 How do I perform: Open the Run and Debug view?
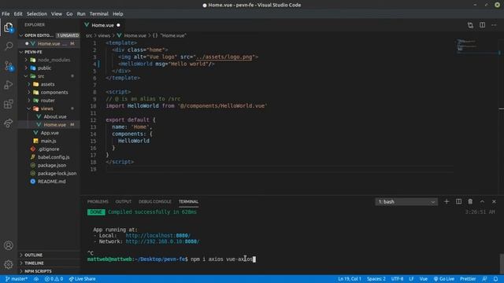tap(9, 85)
